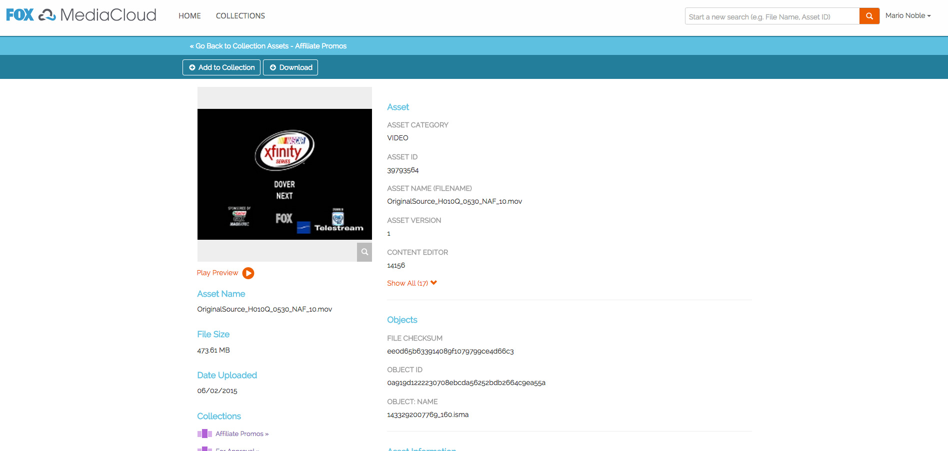The image size is (948, 451).
Task: Go back to Collection Assets - Affiliate Promos
Action: click(268, 46)
